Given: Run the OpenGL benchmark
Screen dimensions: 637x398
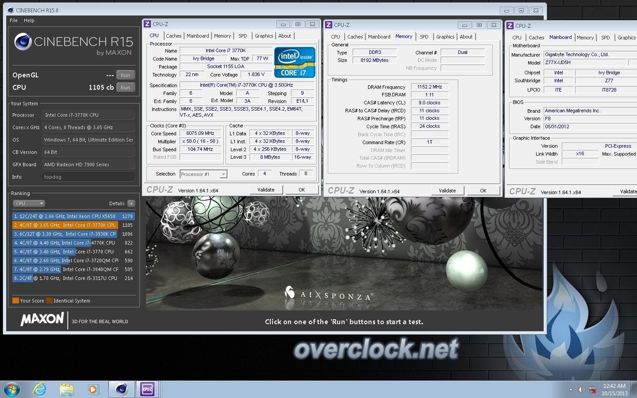Looking at the screenshot, I should click(x=125, y=75).
